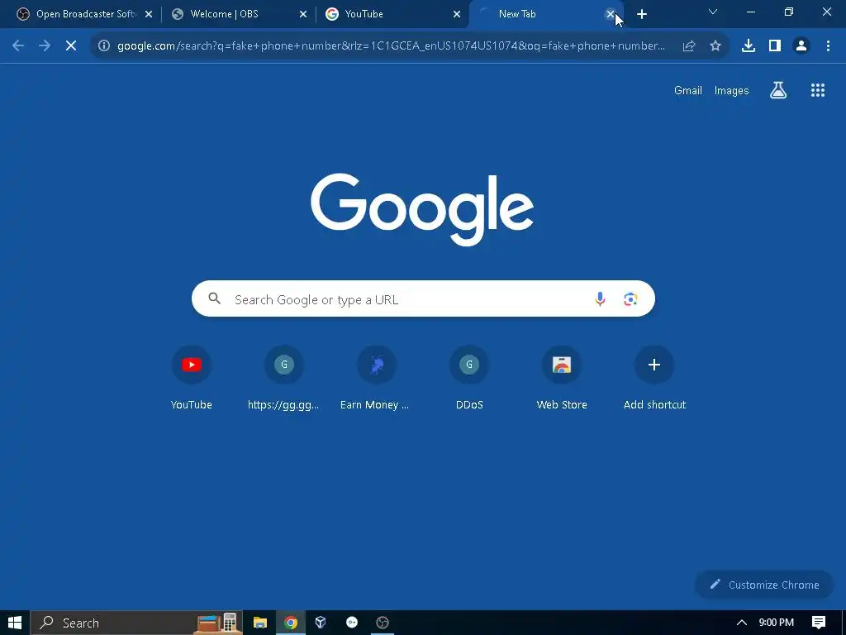Toggle the Chrome side panel

[775, 46]
